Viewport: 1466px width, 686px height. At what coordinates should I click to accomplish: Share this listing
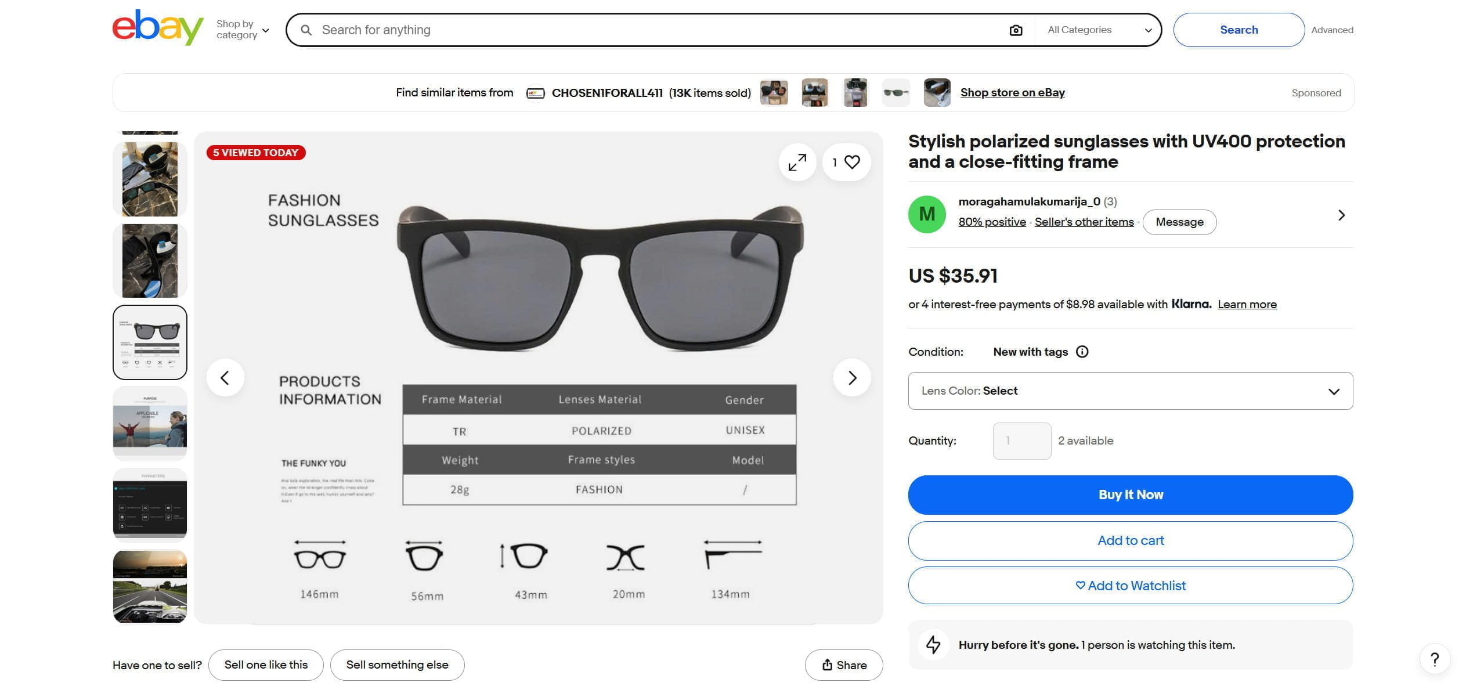tap(844, 665)
